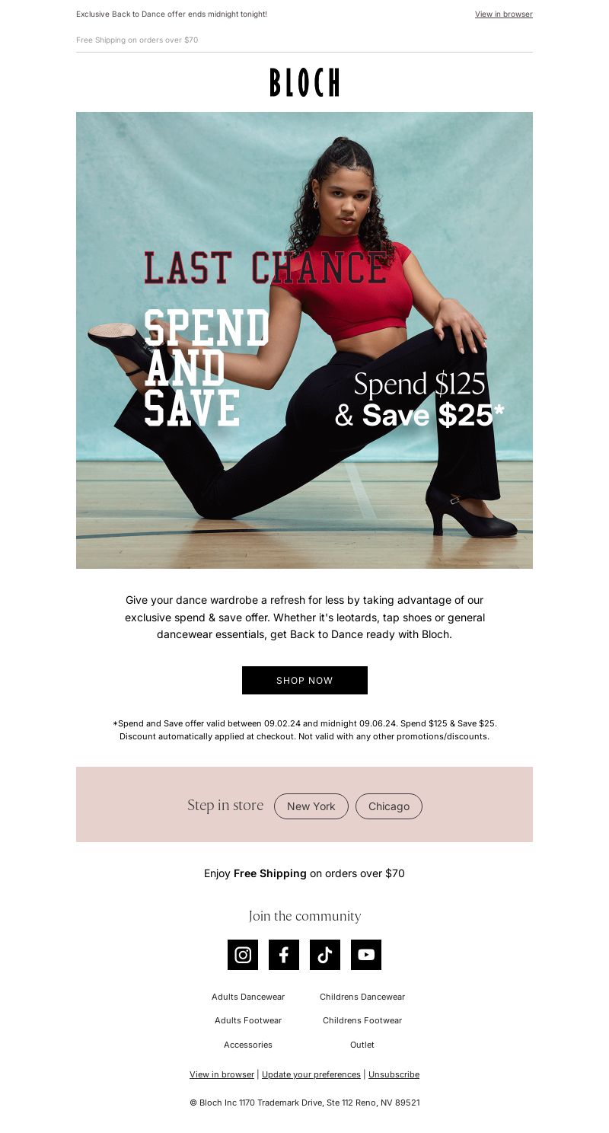The height and width of the screenshot is (1133, 609).
Task: Select the New York store button
Action: pyautogui.click(x=311, y=806)
